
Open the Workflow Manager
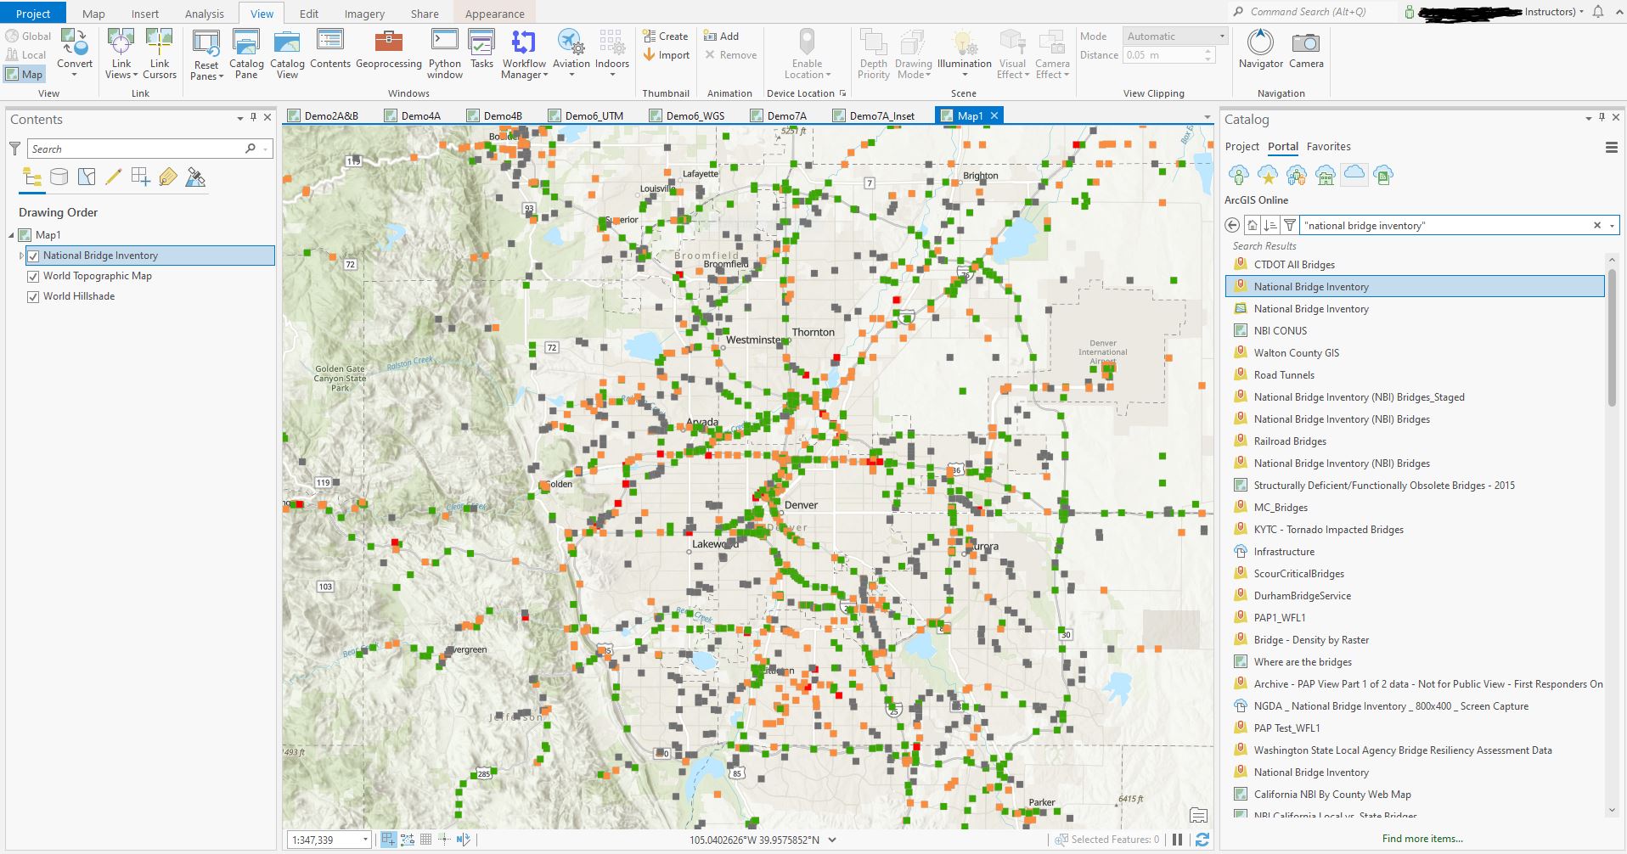(523, 53)
